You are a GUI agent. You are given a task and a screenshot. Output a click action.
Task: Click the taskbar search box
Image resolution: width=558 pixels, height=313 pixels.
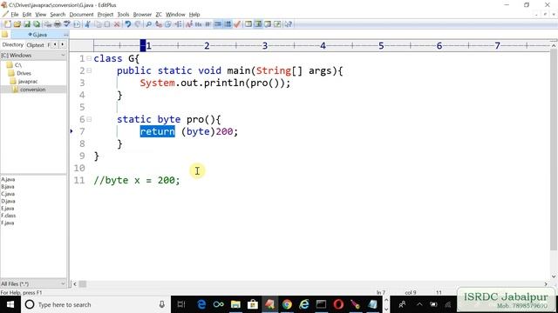[95, 304]
